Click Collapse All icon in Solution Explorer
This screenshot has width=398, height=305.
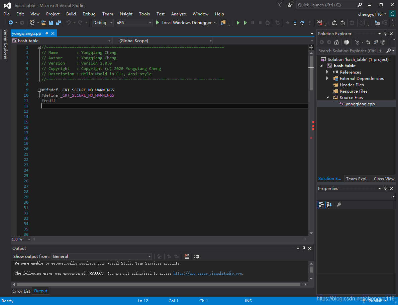[x=376, y=42]
